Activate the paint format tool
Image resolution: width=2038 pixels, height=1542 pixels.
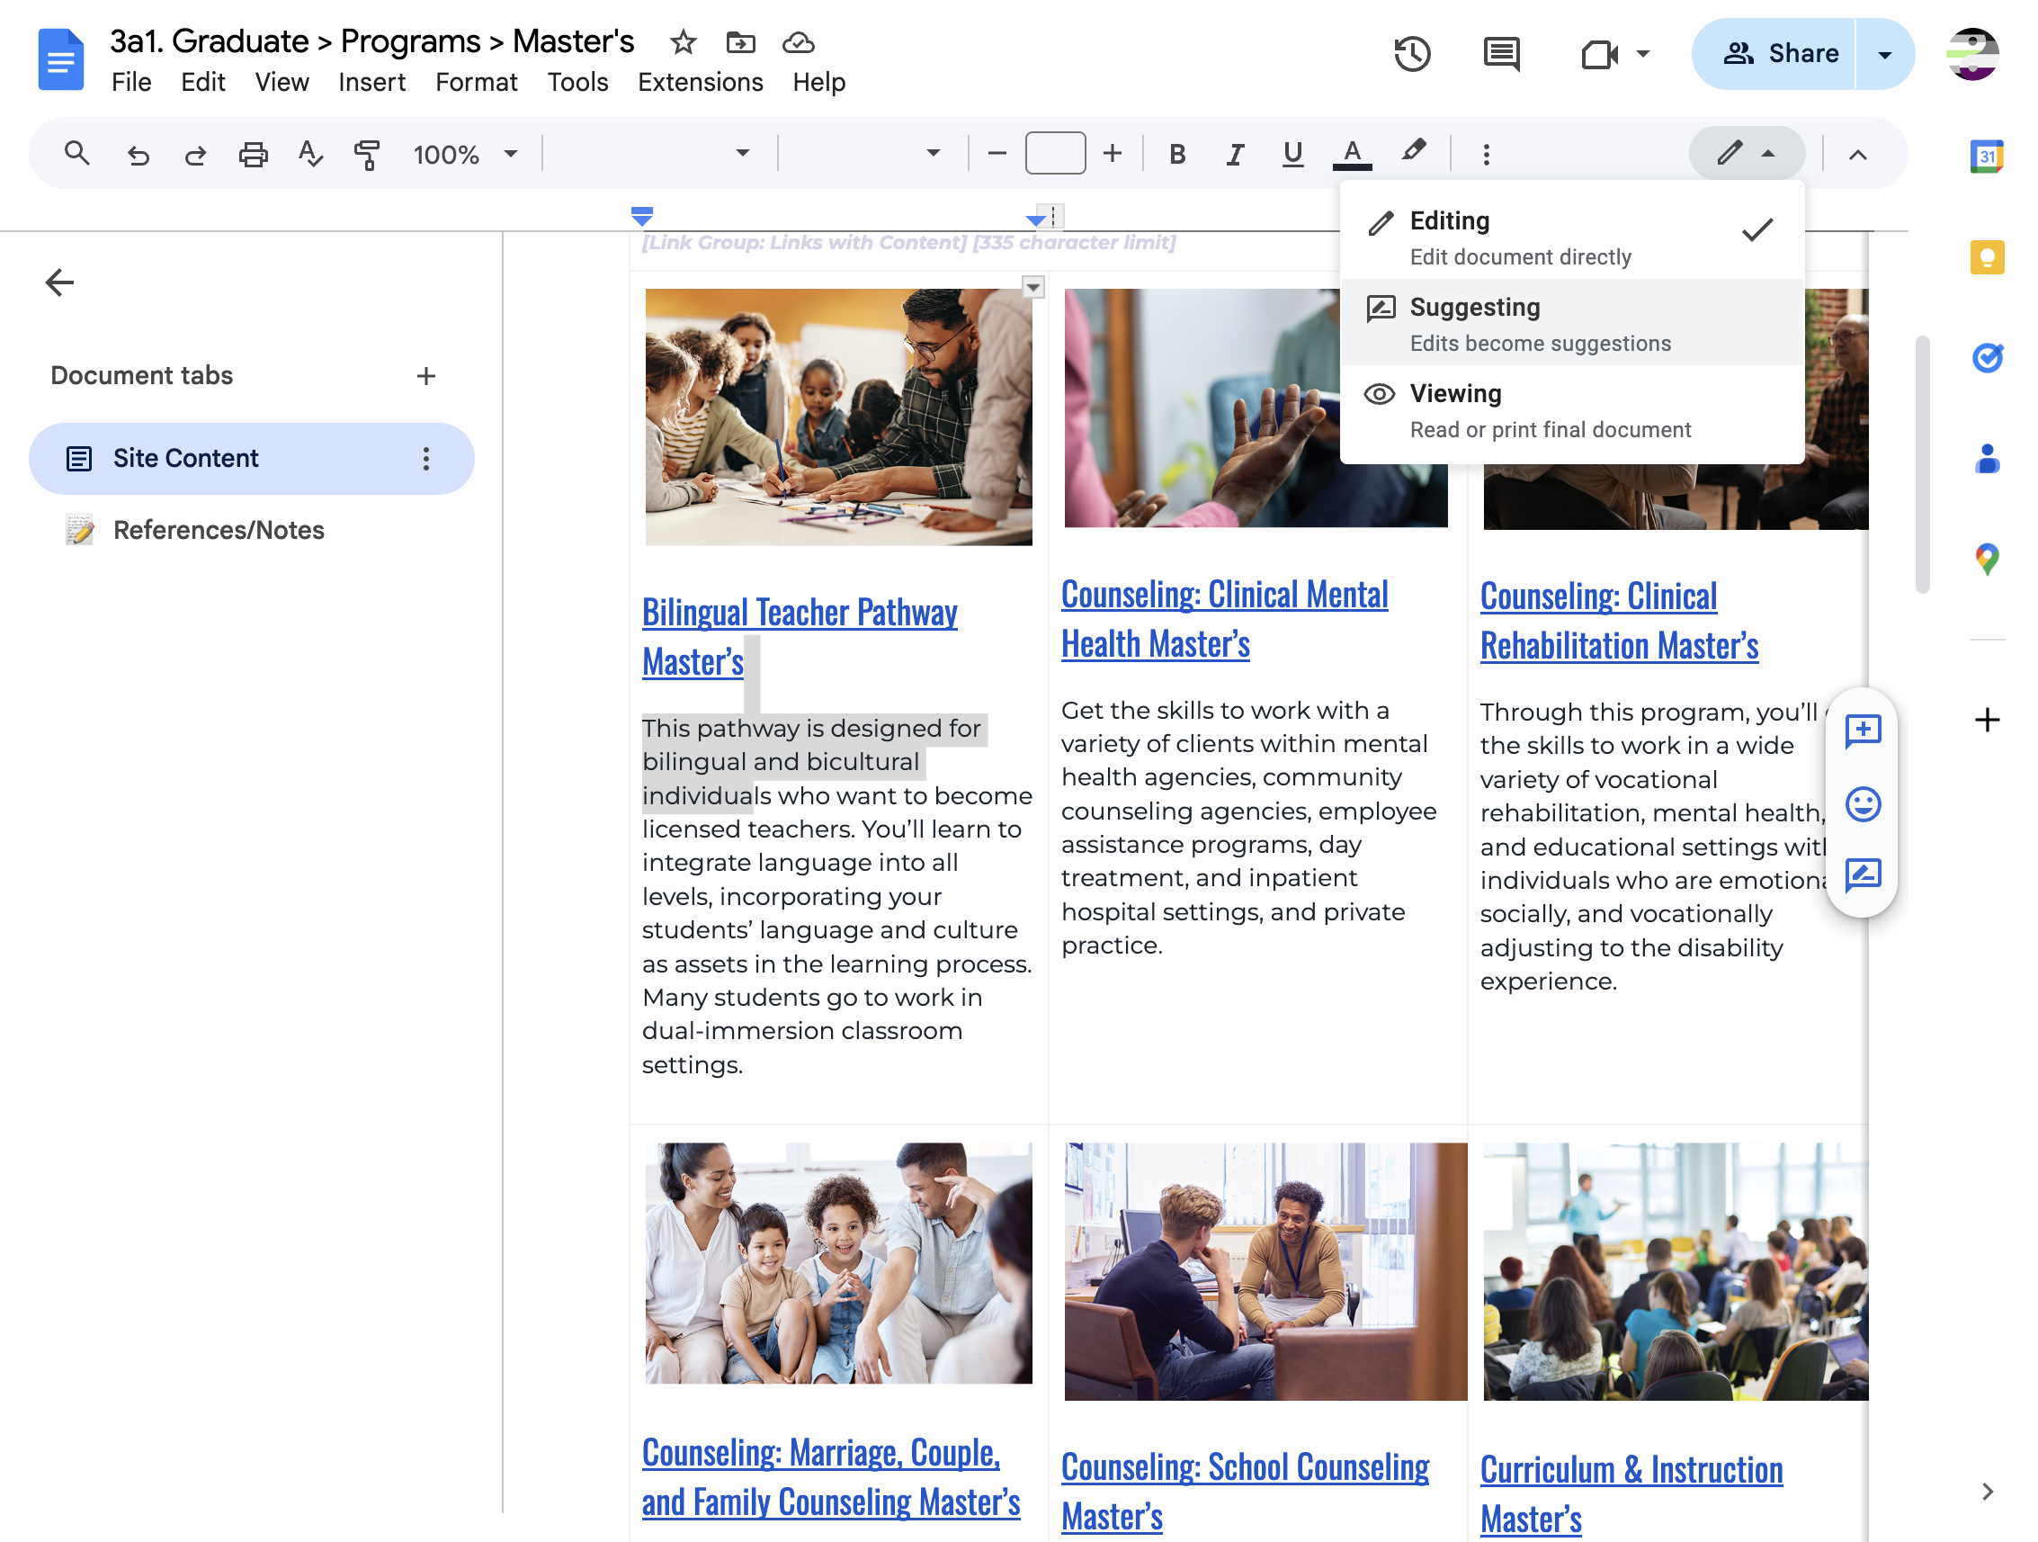point(367,154)
